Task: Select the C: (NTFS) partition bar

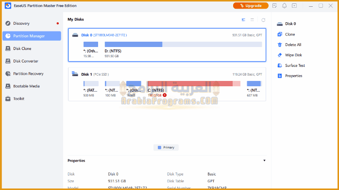Action: pos(194,83)
